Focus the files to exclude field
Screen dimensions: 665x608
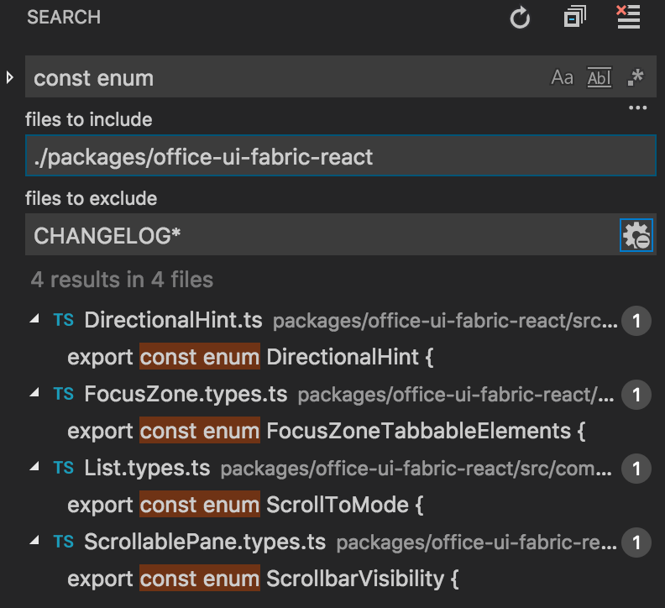(319, 236)
